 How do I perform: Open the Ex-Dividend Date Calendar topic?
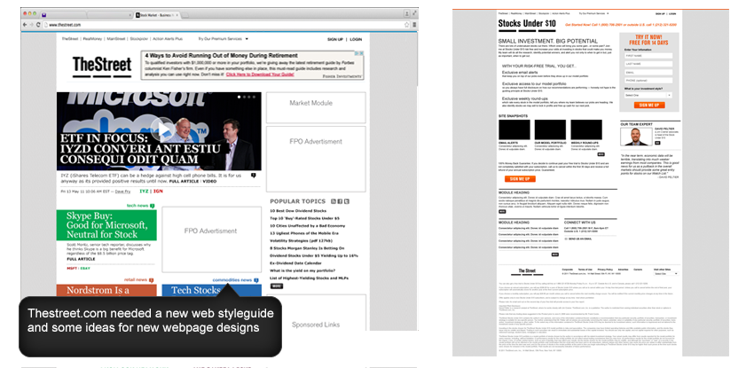[x=295, y=263]
